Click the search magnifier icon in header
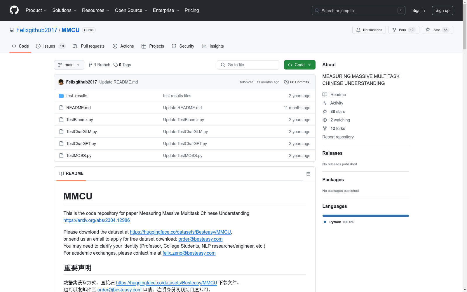The height and width of the screenshot is (292, 467). [317, 11]
